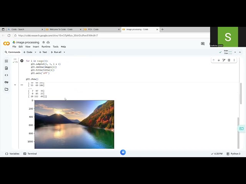The width and height of the screenshot is (246, 184).
Task: Open files folder sidebar icon
Action: coord(7,89)
